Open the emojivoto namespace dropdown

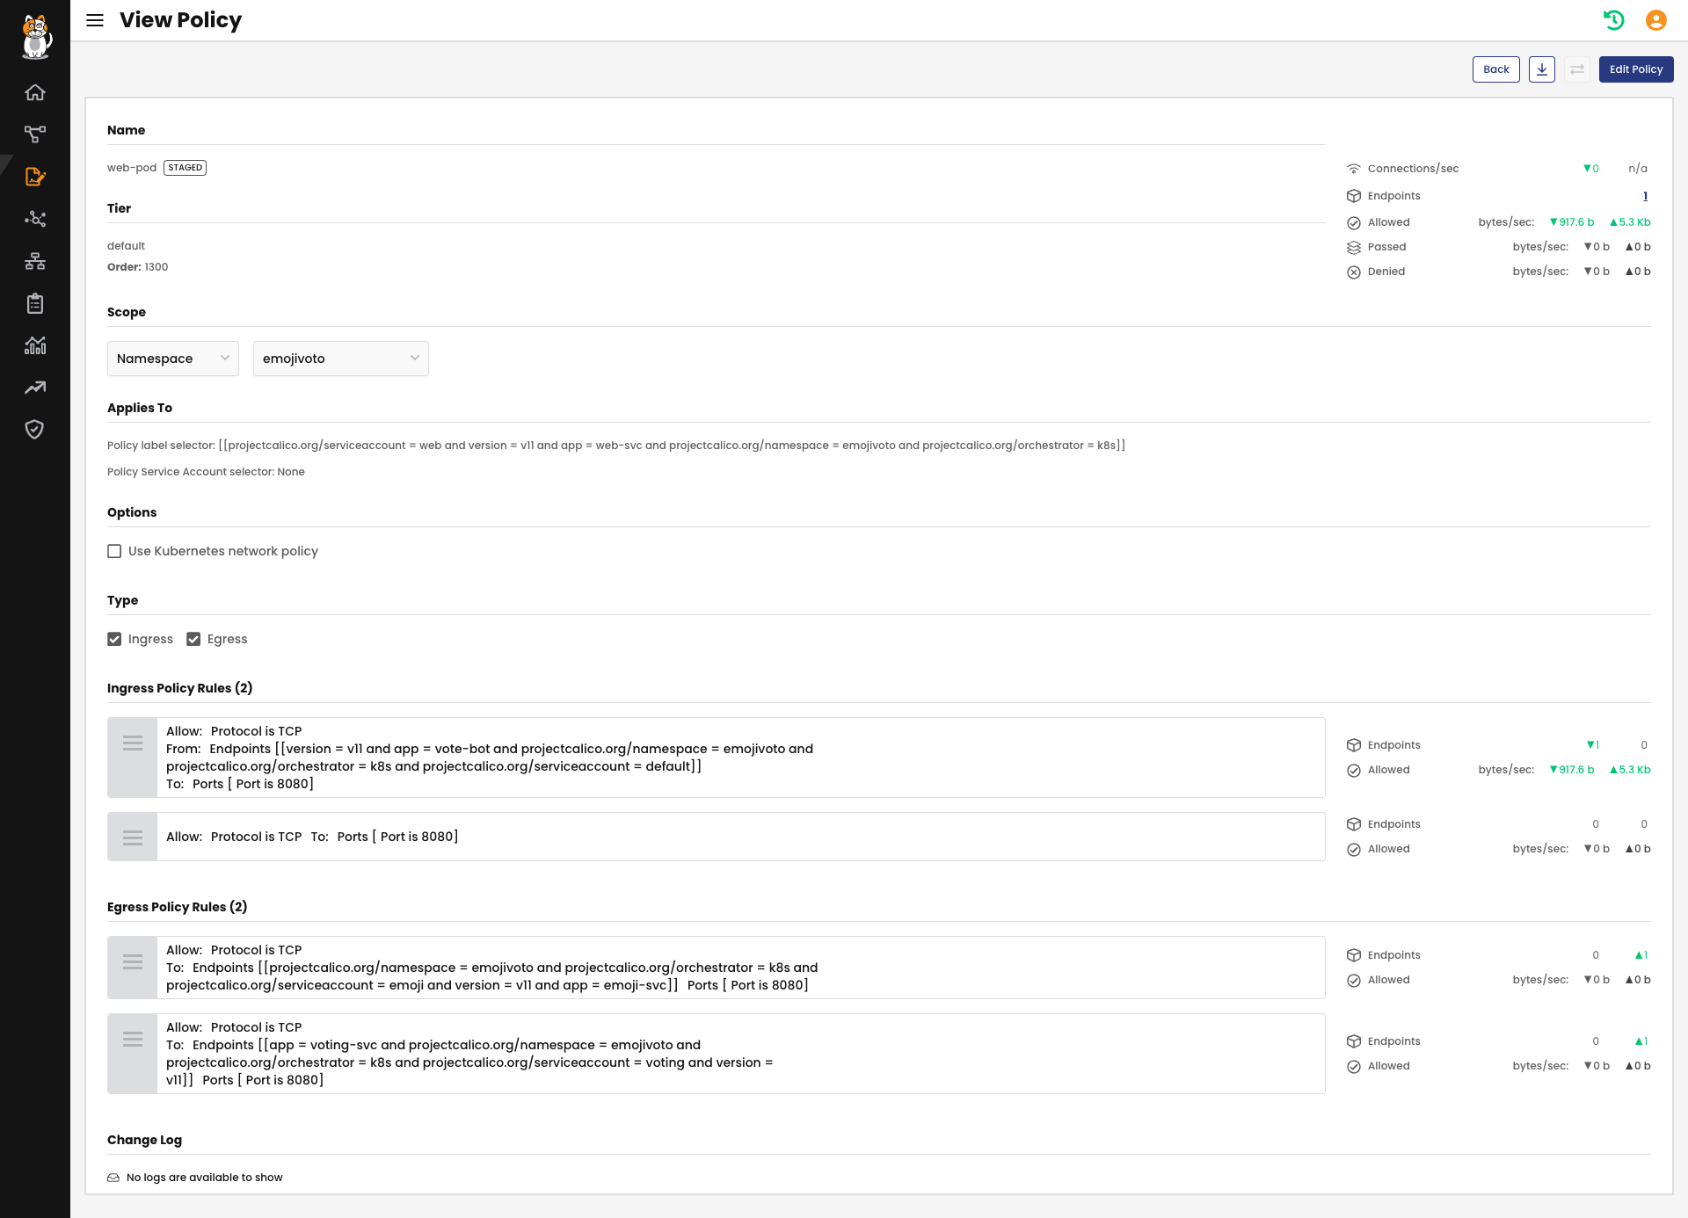coord(341,359)
